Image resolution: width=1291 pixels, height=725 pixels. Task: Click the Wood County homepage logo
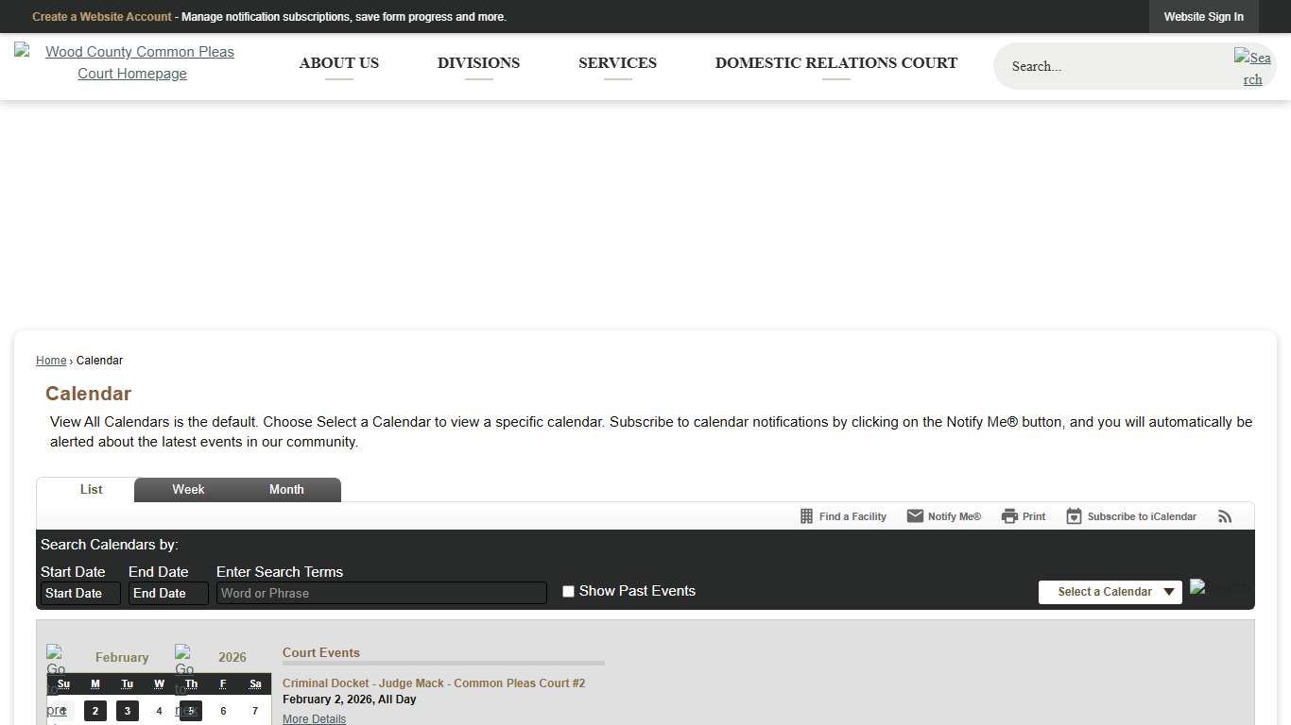click(131, 62)
